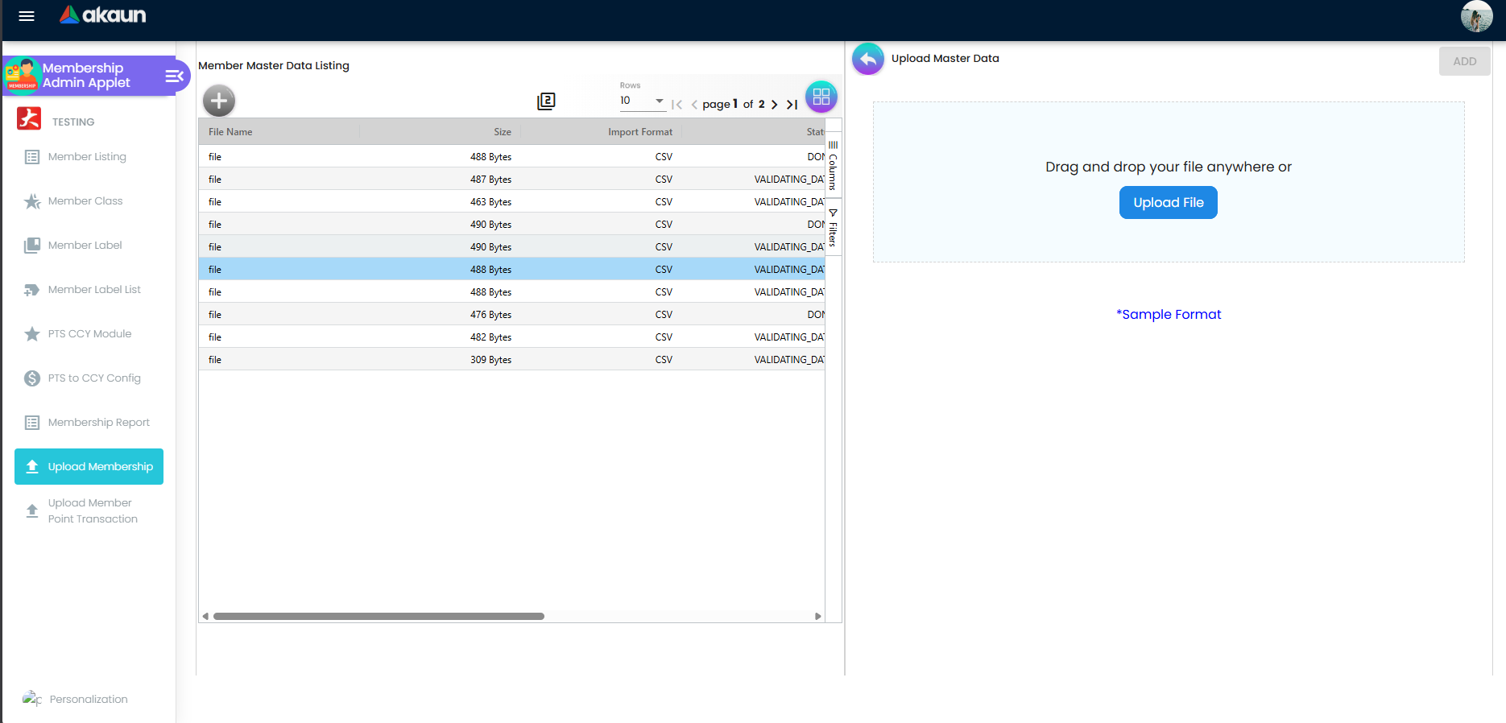Click the plus add button
The height and width of the screenshot is (723, 1506).
(x=219, y=101)
